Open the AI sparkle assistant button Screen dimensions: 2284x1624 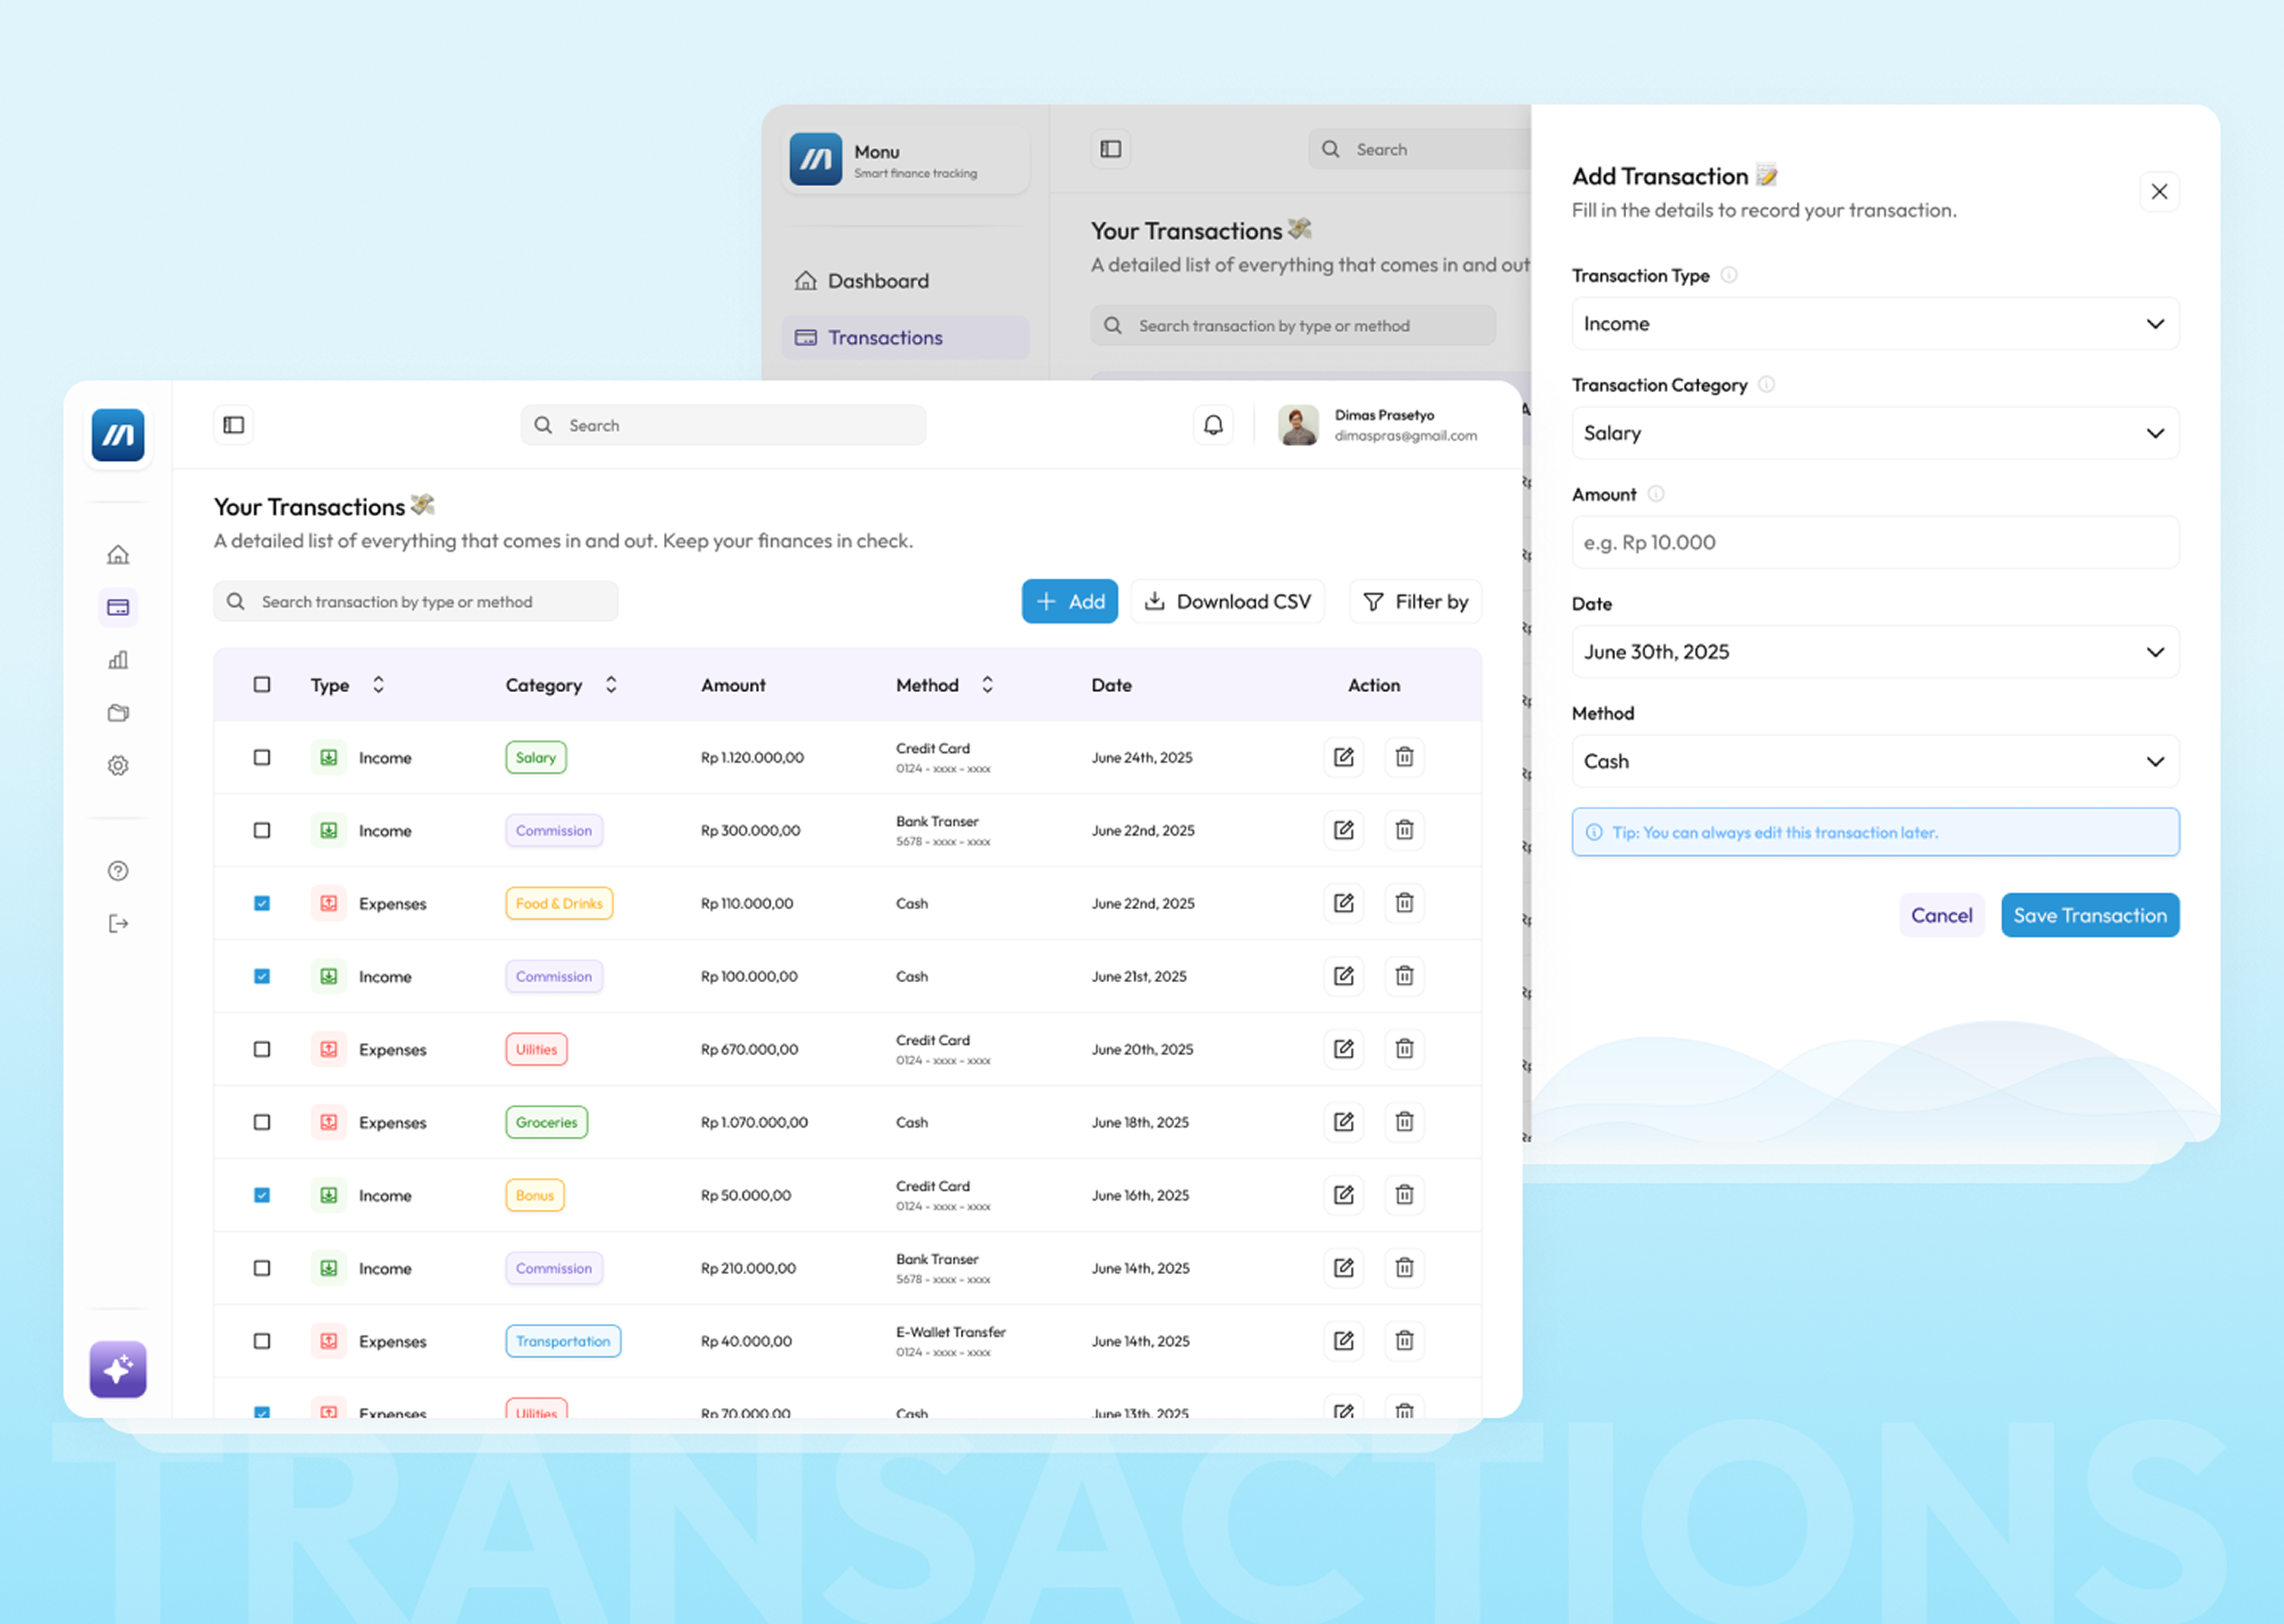point(117,1368)
